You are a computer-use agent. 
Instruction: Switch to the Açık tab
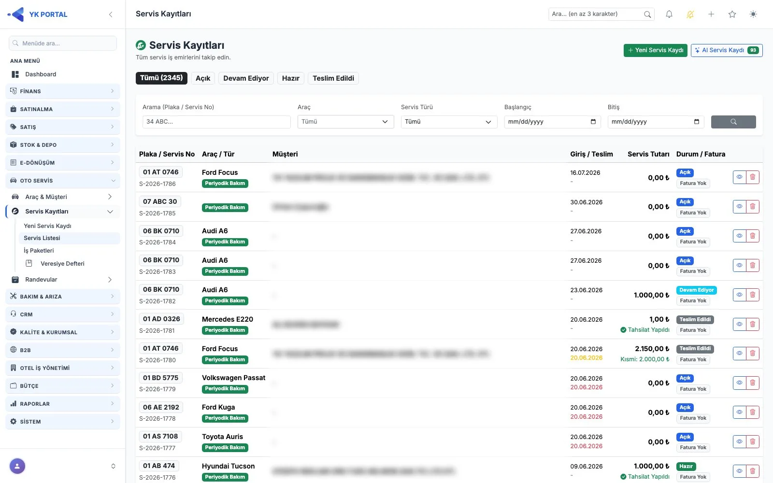pyautogui.click(x=203, y=78)
